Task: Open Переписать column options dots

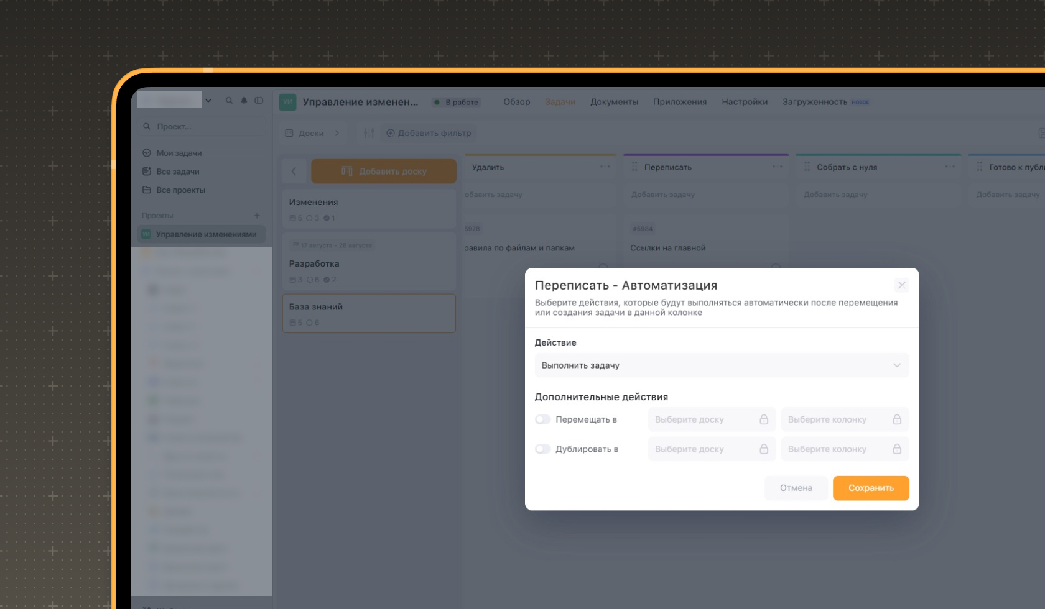Action: [x=778, y=167]
